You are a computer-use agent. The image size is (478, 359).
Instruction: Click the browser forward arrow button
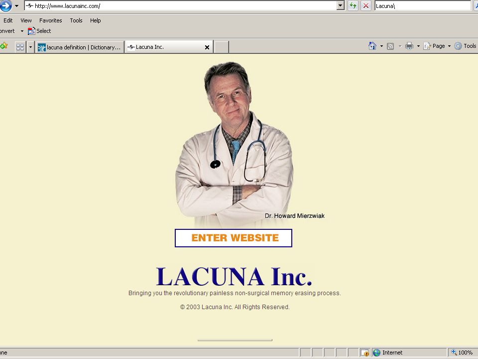point(5,6)
